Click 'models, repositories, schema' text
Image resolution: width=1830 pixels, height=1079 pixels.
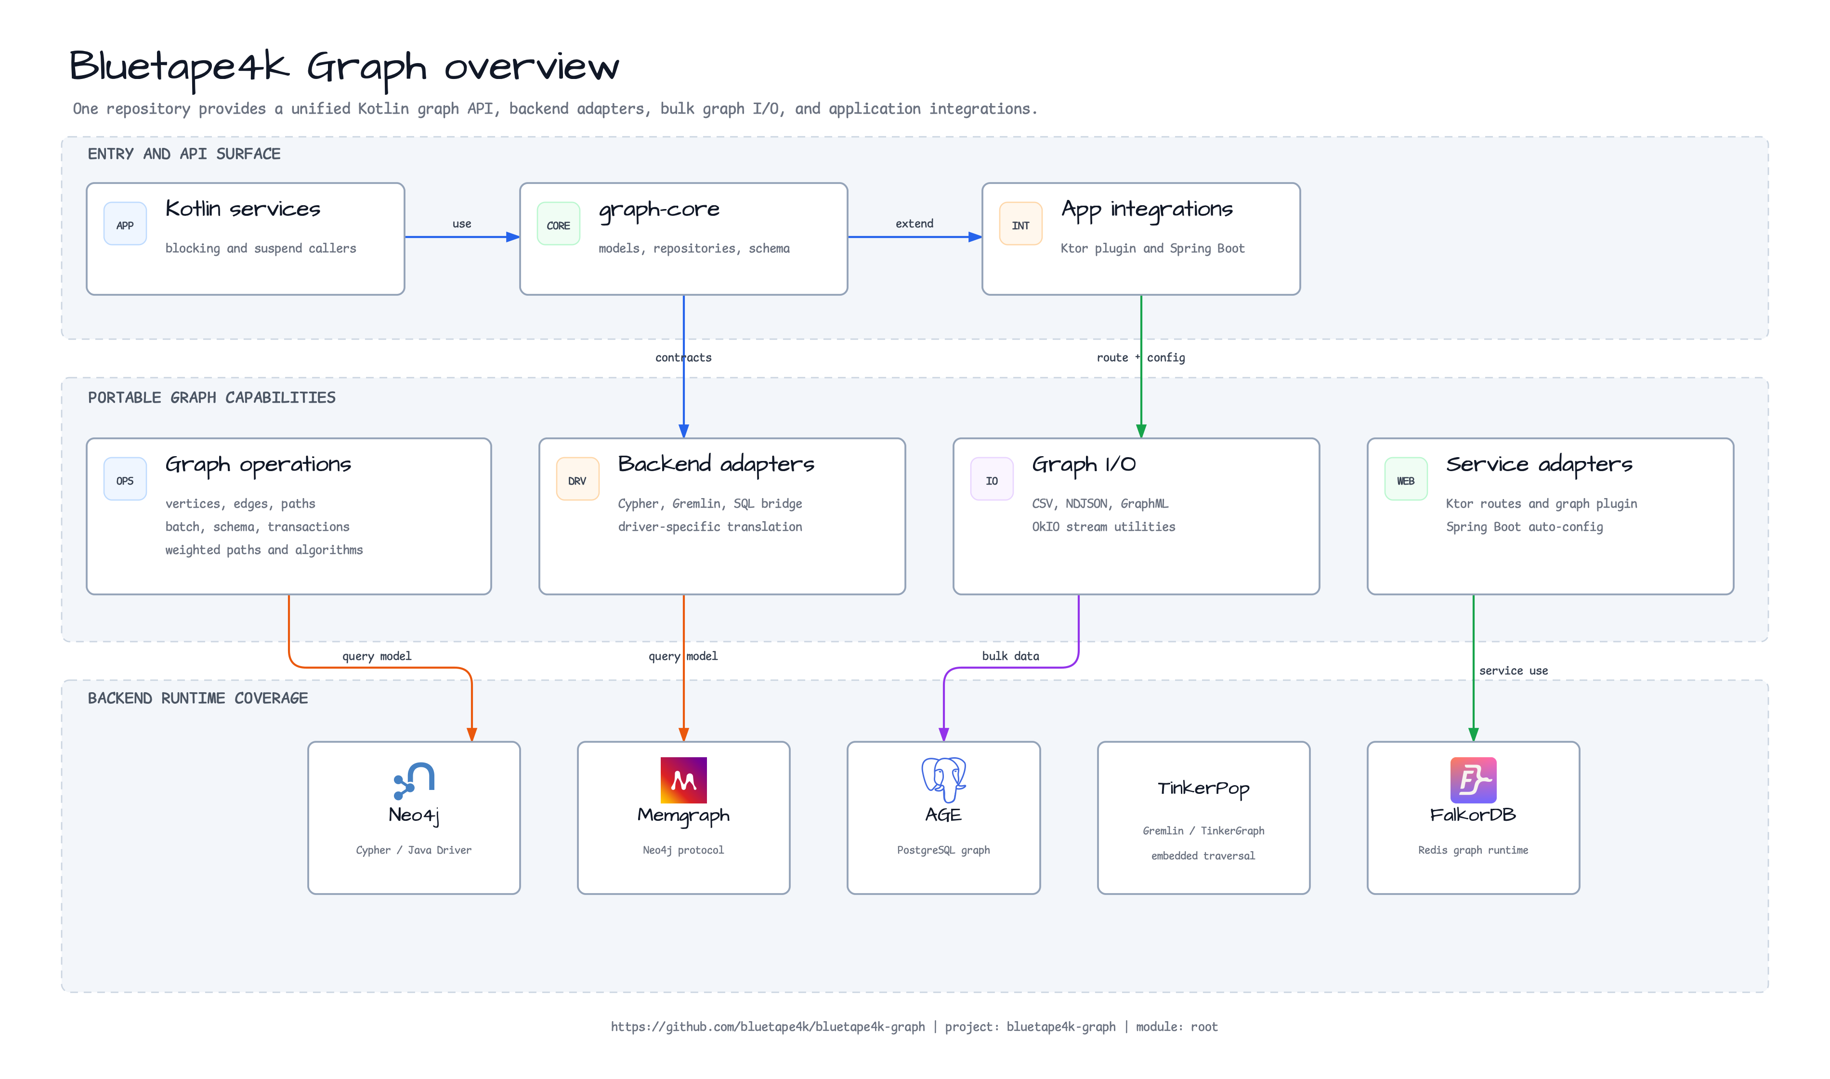click(694, 249)
